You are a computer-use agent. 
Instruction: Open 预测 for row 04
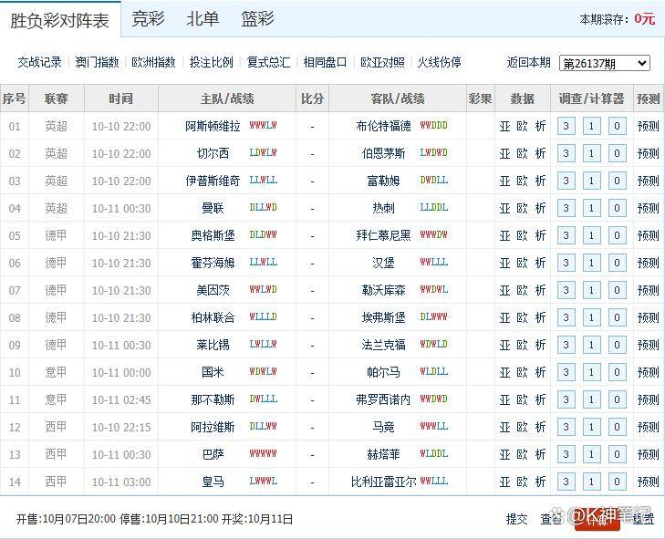[x=648, y=208]
